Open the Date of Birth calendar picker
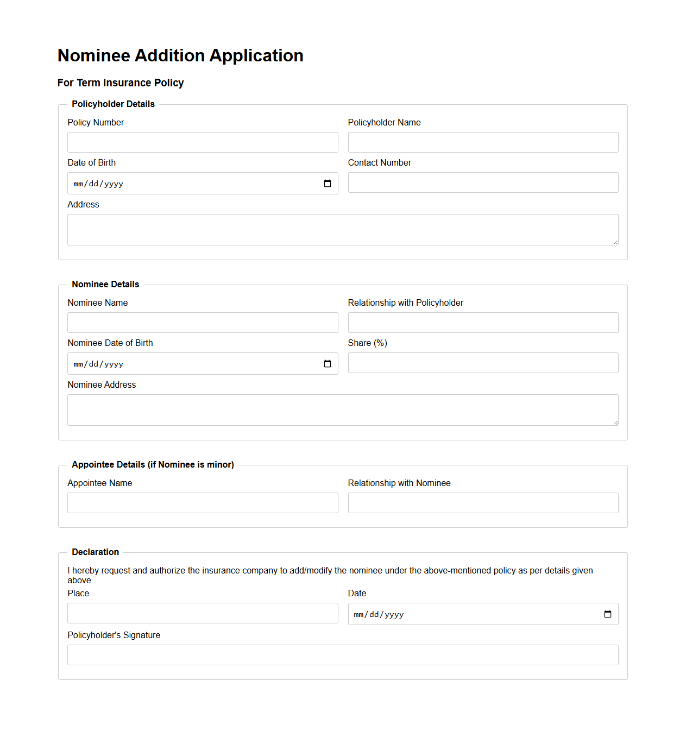Image resolution: width=686 pixels, height=744 pixels. (x=328, y=184)
